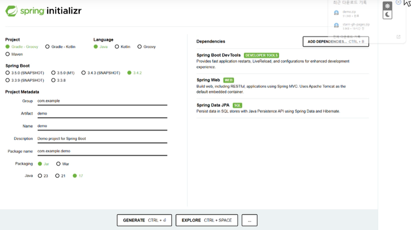
Task: Click Generate project button
Action: (x=145, y=220)
